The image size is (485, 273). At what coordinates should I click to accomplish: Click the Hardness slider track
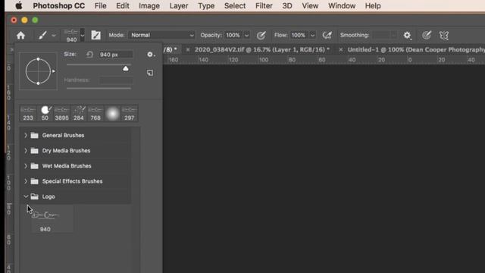tap(99, 89)
